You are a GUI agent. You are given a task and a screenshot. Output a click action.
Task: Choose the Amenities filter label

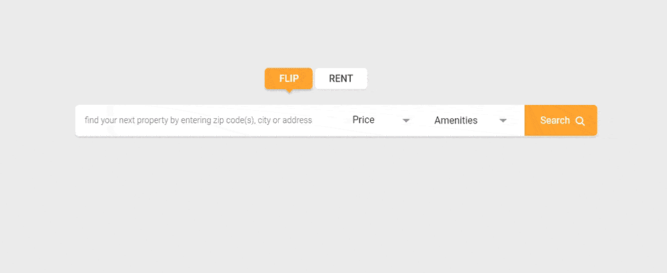pos(456,121)
